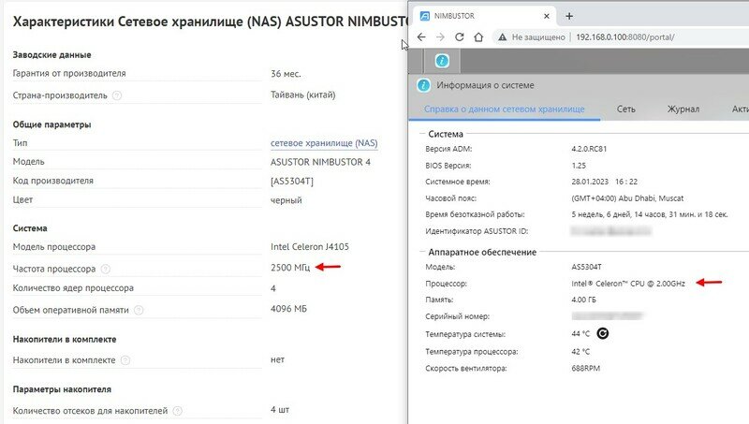The image size is (749, 424).
Task: Click 'Intel® Celeron™ CPU @ 2.00GHz' value
Action: pos(628,284)
